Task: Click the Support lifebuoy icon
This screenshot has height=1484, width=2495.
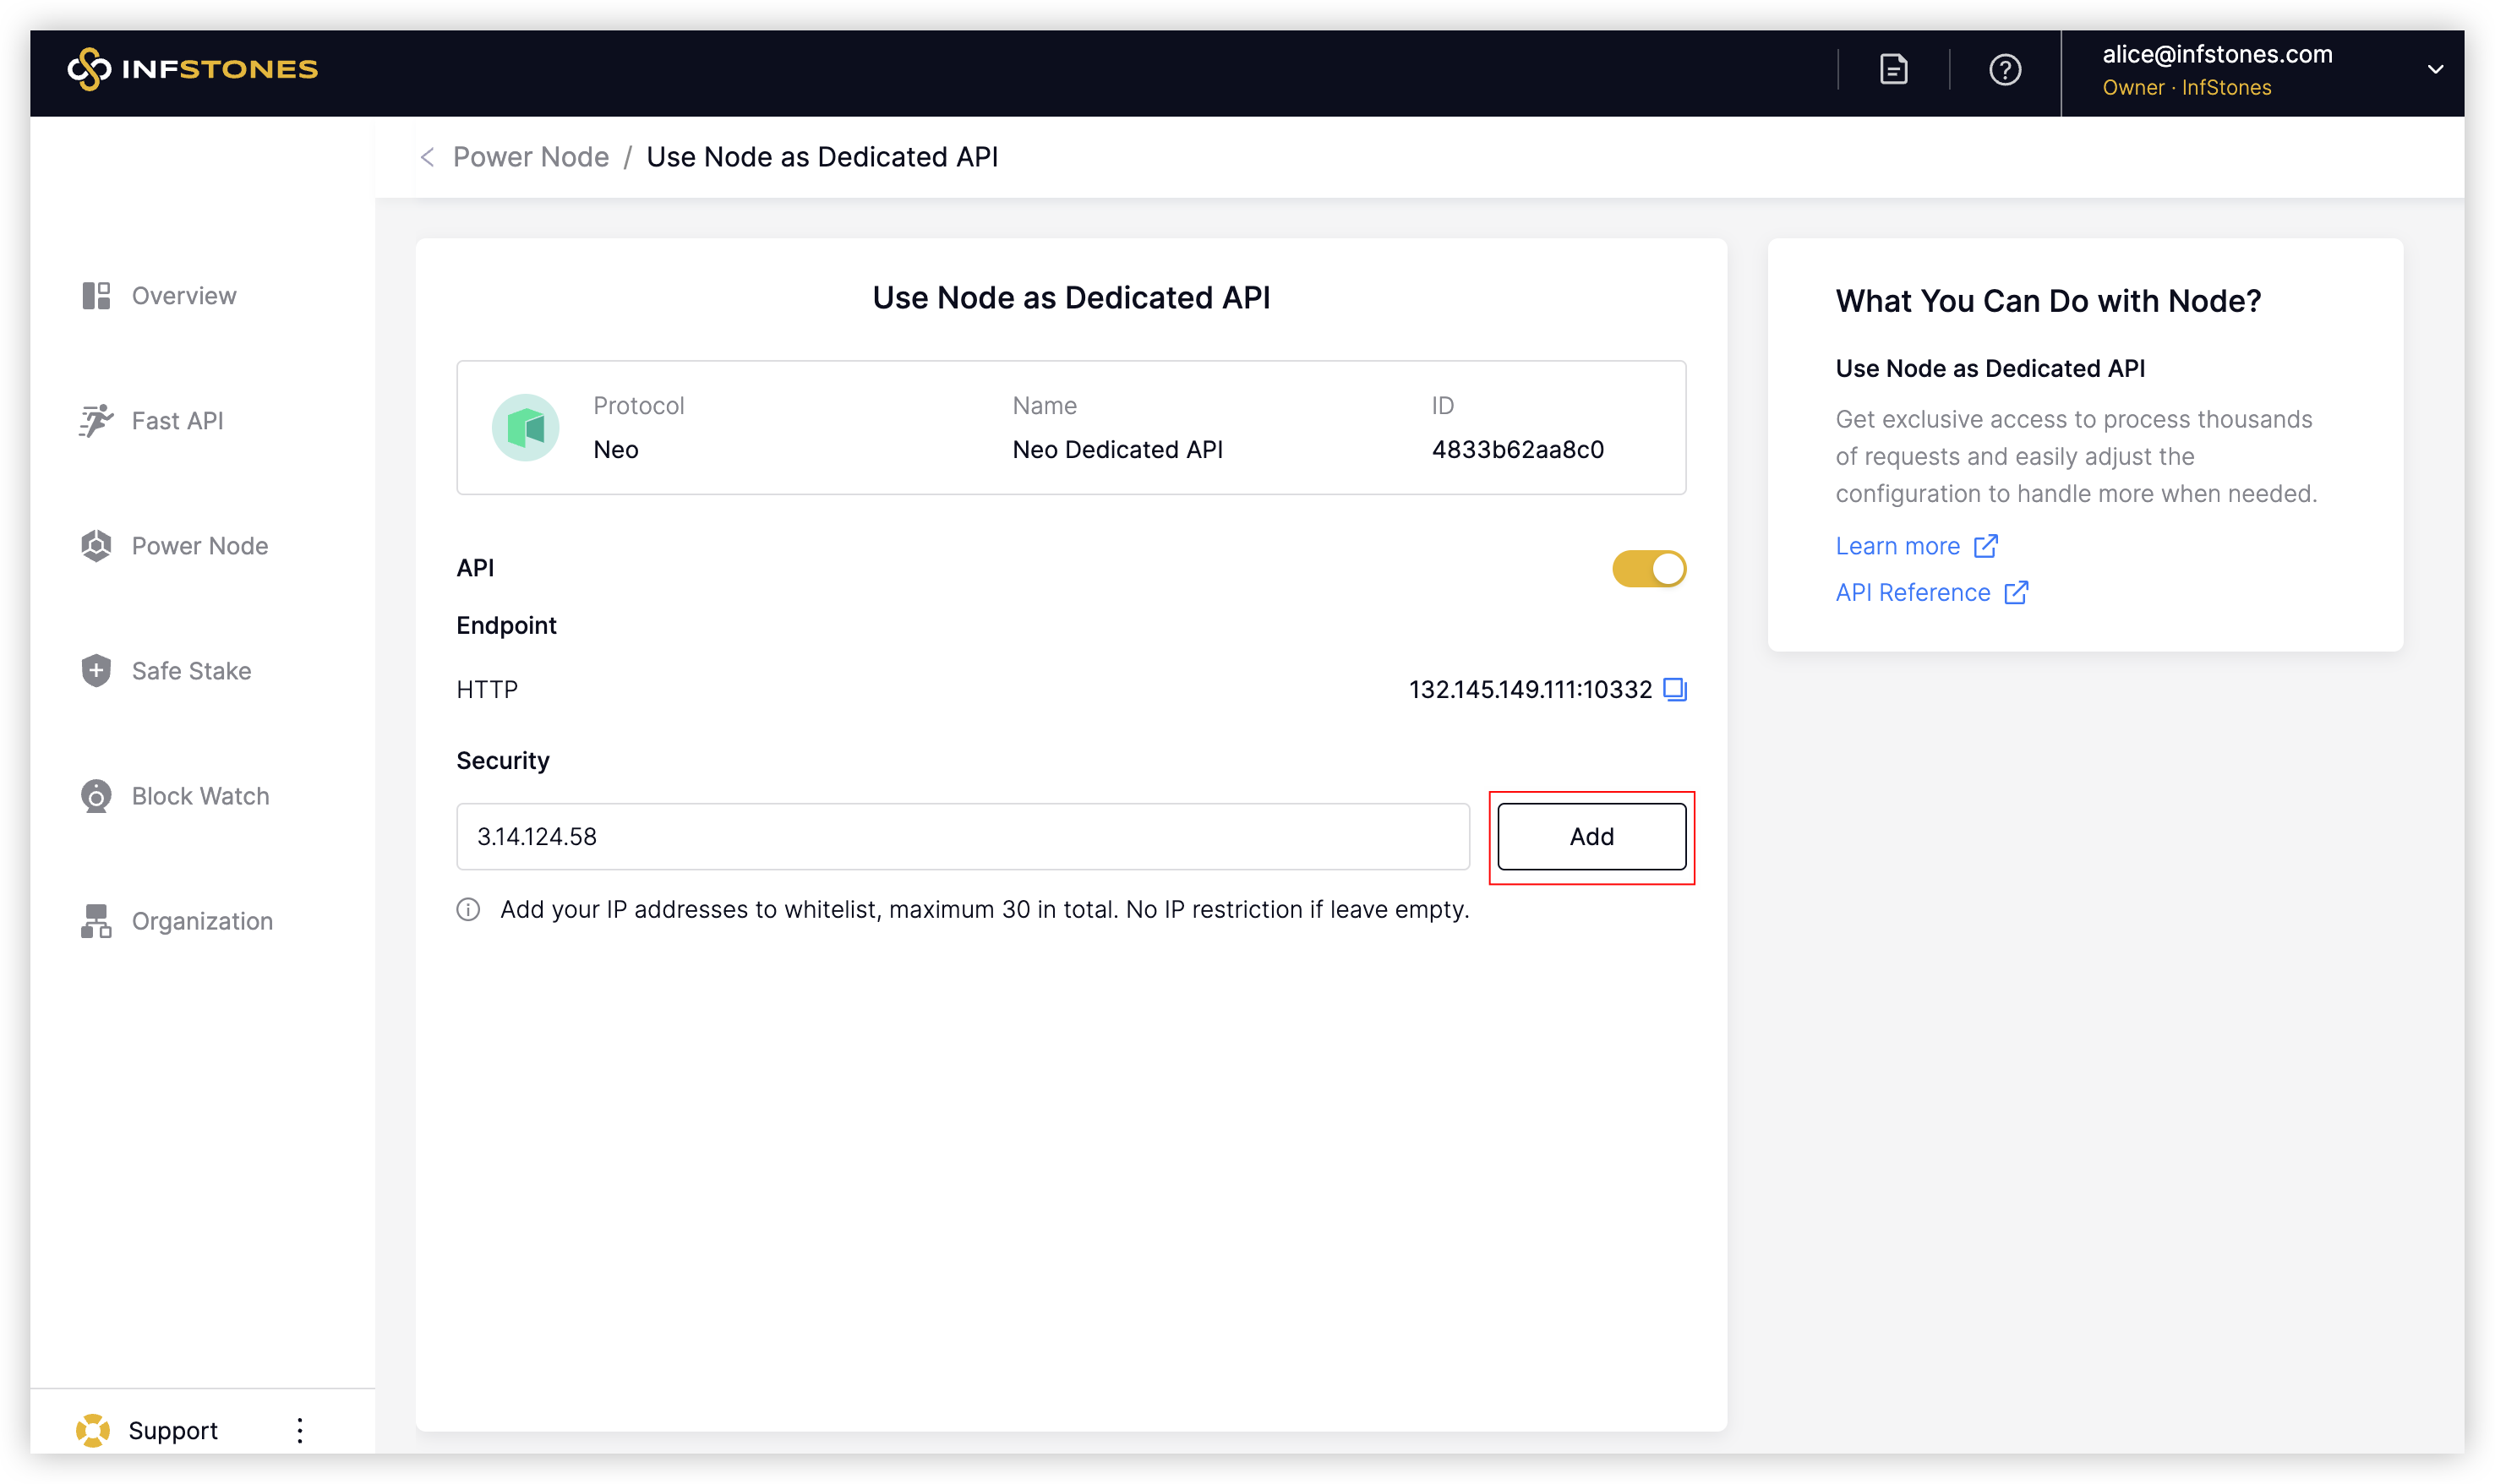Action: (x=93, y=1430)
